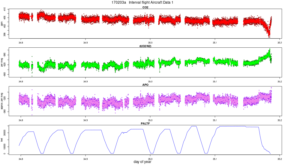Select the '-660' tick in d(O2/N2) panel
This screenshot has width=285, height=165.
point(4,74)
